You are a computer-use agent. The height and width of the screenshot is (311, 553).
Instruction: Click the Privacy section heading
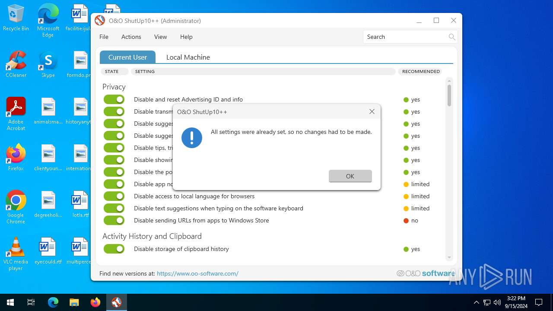(x=114, y=87)
